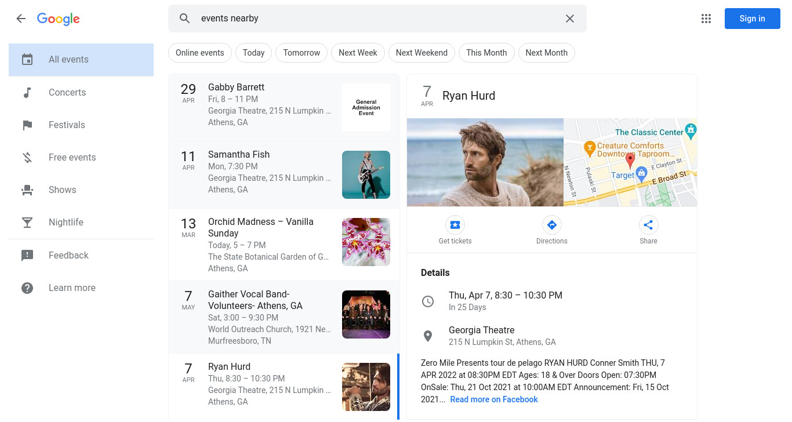The width and height of the screenshot is (792, 422).
Task: Select the Online events filter chip
Action: tap(200, 53)
